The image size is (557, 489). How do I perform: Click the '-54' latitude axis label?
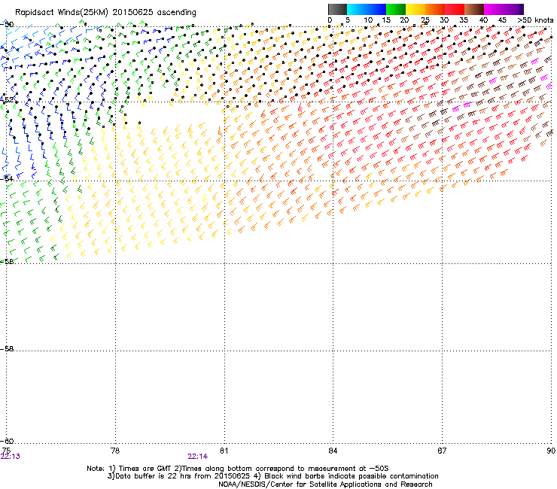pyautogui.click(x=7, y=178)
